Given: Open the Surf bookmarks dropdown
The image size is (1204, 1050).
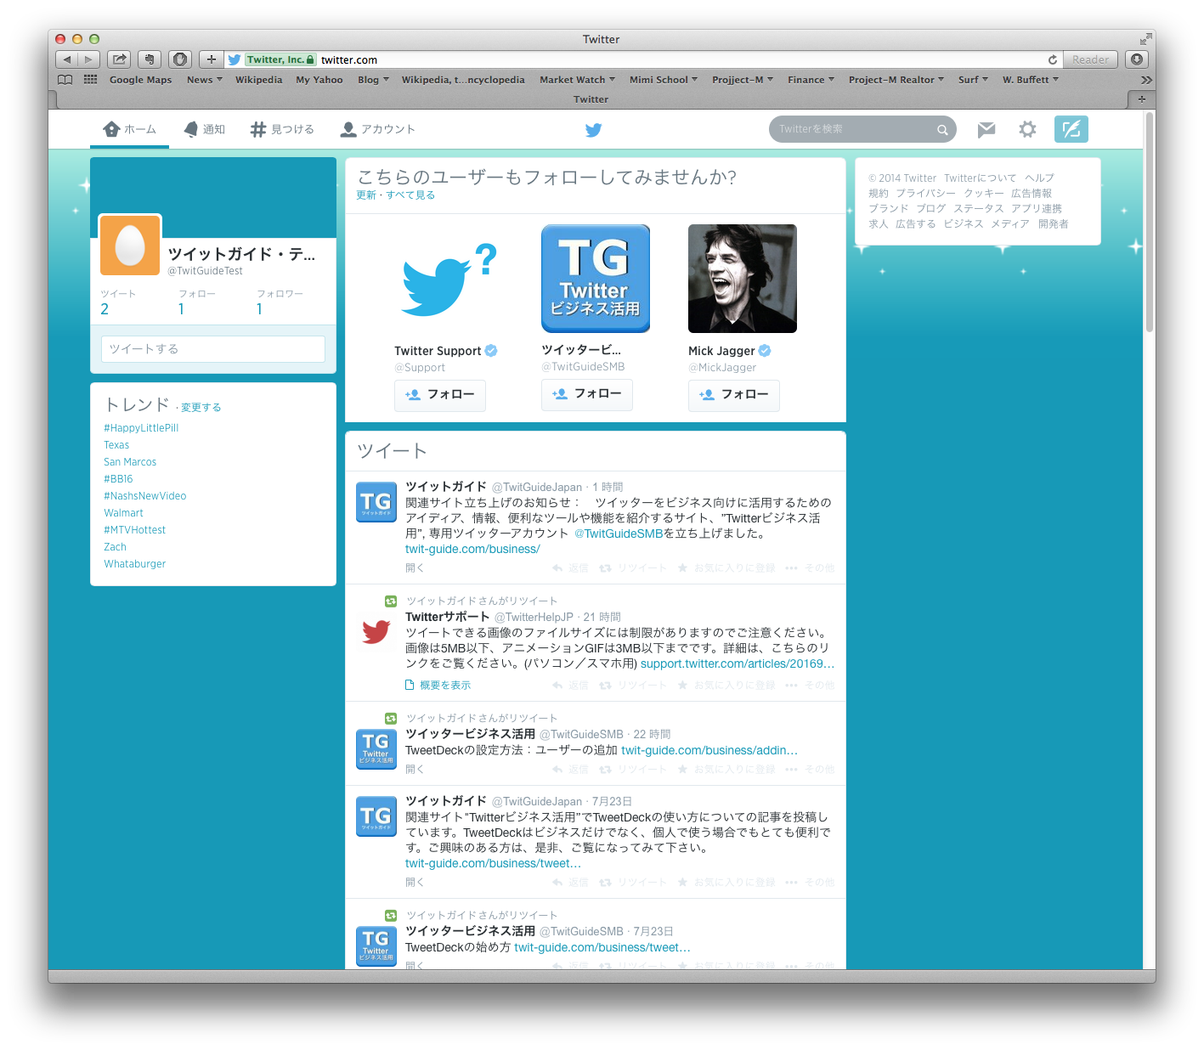Looking at the screenshot, I should [973, 80].
